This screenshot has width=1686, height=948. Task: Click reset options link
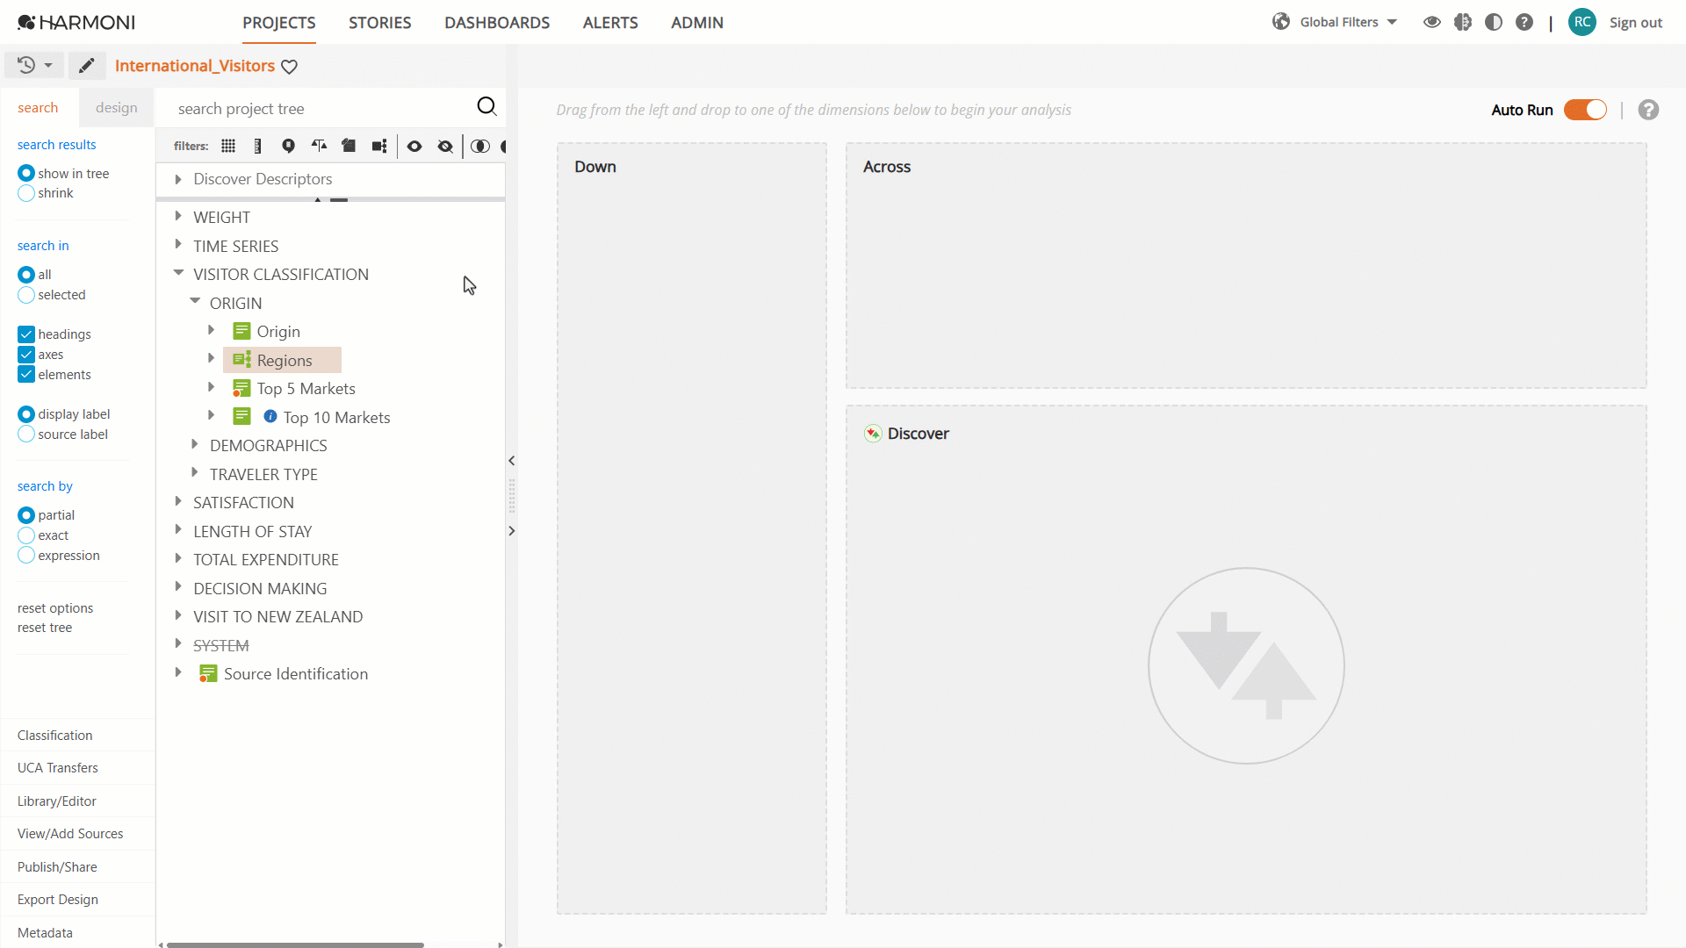pos(55,607)
